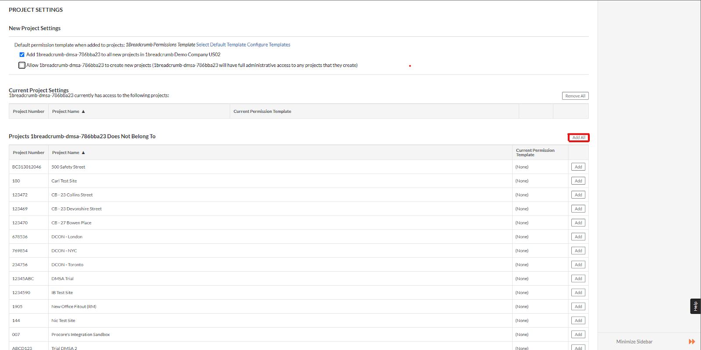This screenshot has height=350, width=701.
Task: Add the Carl Test Site project
Action: pyautogui.click(x=578, y=181)
